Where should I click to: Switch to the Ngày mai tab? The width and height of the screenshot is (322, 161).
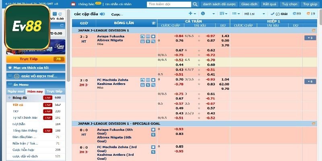pos(16,91)
